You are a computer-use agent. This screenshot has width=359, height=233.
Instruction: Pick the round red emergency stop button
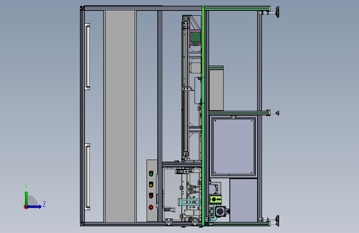click(x=151, y=207)
